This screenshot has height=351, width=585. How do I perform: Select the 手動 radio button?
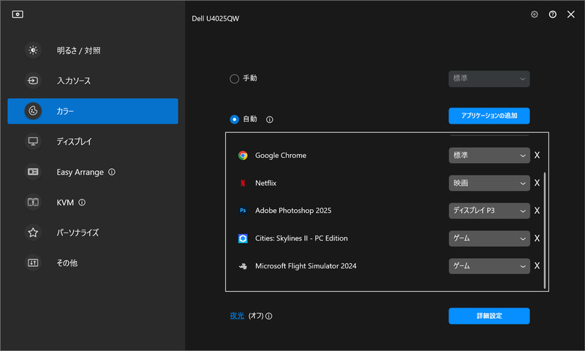pos(234,79)
